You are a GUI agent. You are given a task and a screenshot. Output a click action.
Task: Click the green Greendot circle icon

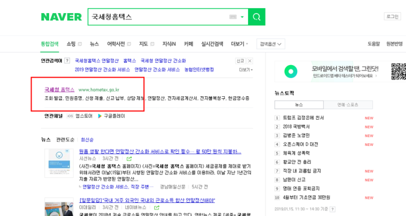[291, 71]
